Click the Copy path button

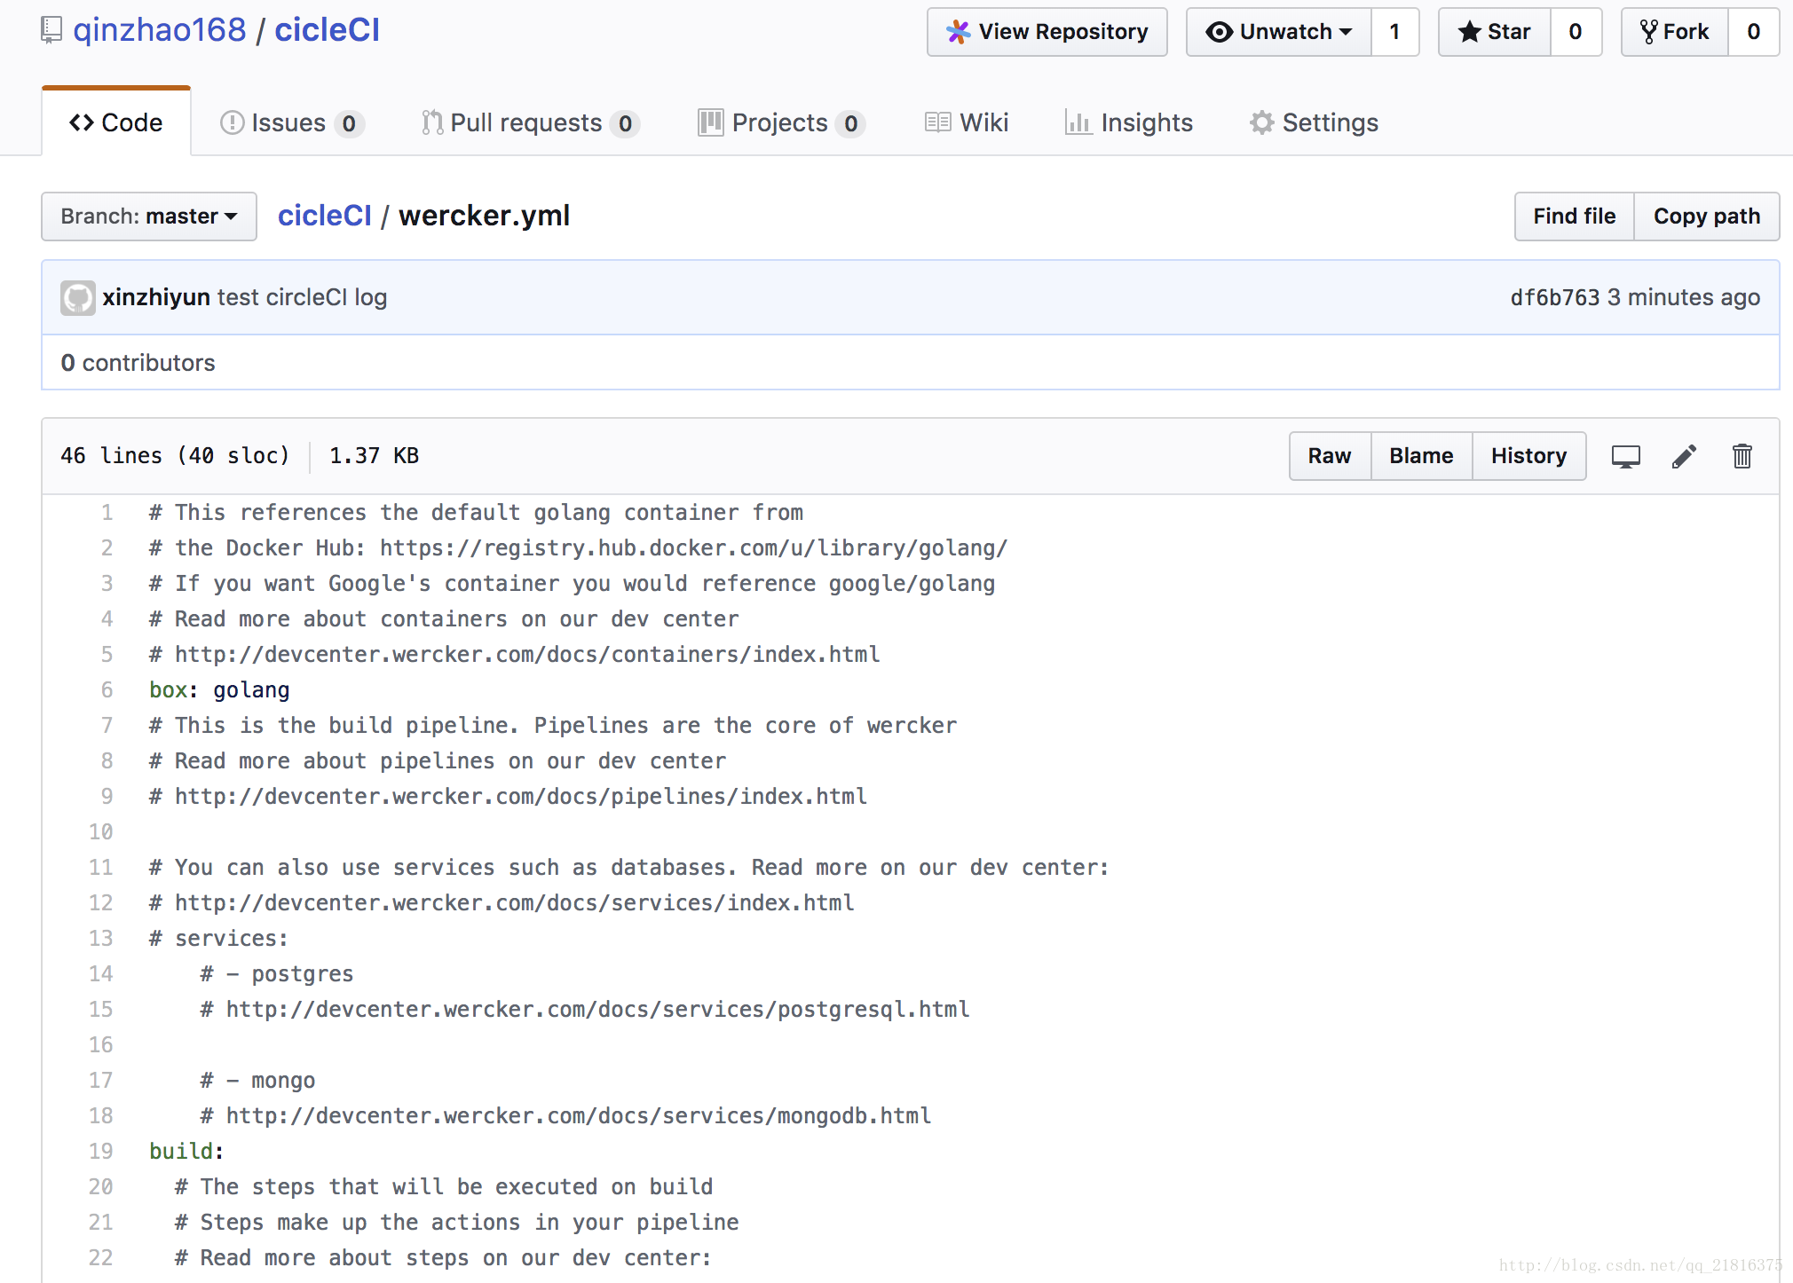1707,216
